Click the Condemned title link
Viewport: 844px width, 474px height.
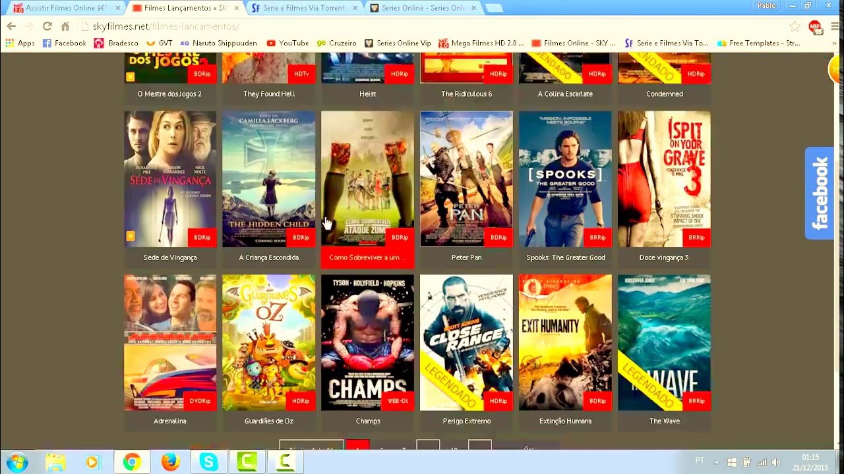[664, 93]
